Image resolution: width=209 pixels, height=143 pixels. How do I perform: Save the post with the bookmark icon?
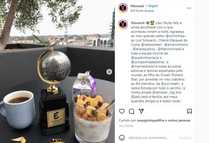[189, 111]
